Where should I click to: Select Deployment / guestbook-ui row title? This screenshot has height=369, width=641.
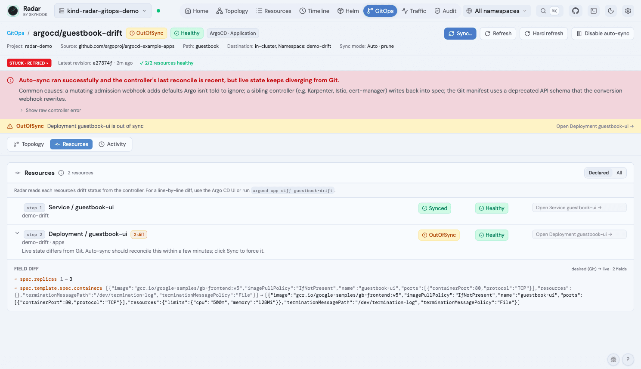tap(88, 234)
